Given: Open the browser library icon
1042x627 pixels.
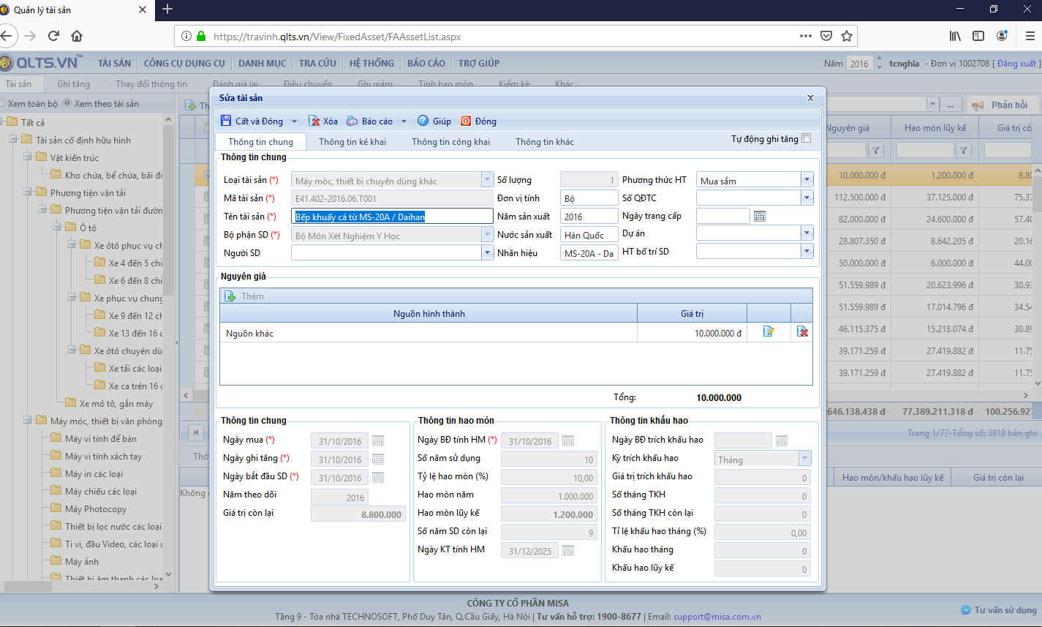Looking at the screenshot, I should (x=955, y=36).
